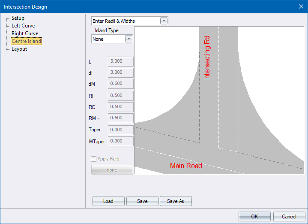308x224 pixels.
Task: Open the Island Type dropdown
Action: [x=129, y=39]
